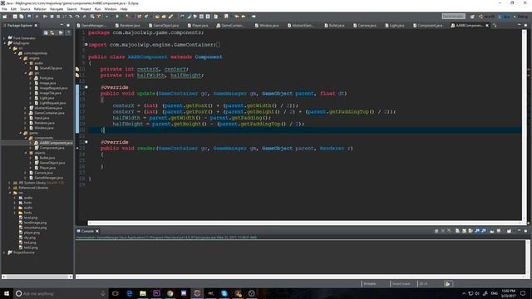Click the Forward navigation arrow in toolbar
532x299 pixels.
click(254, 17)
